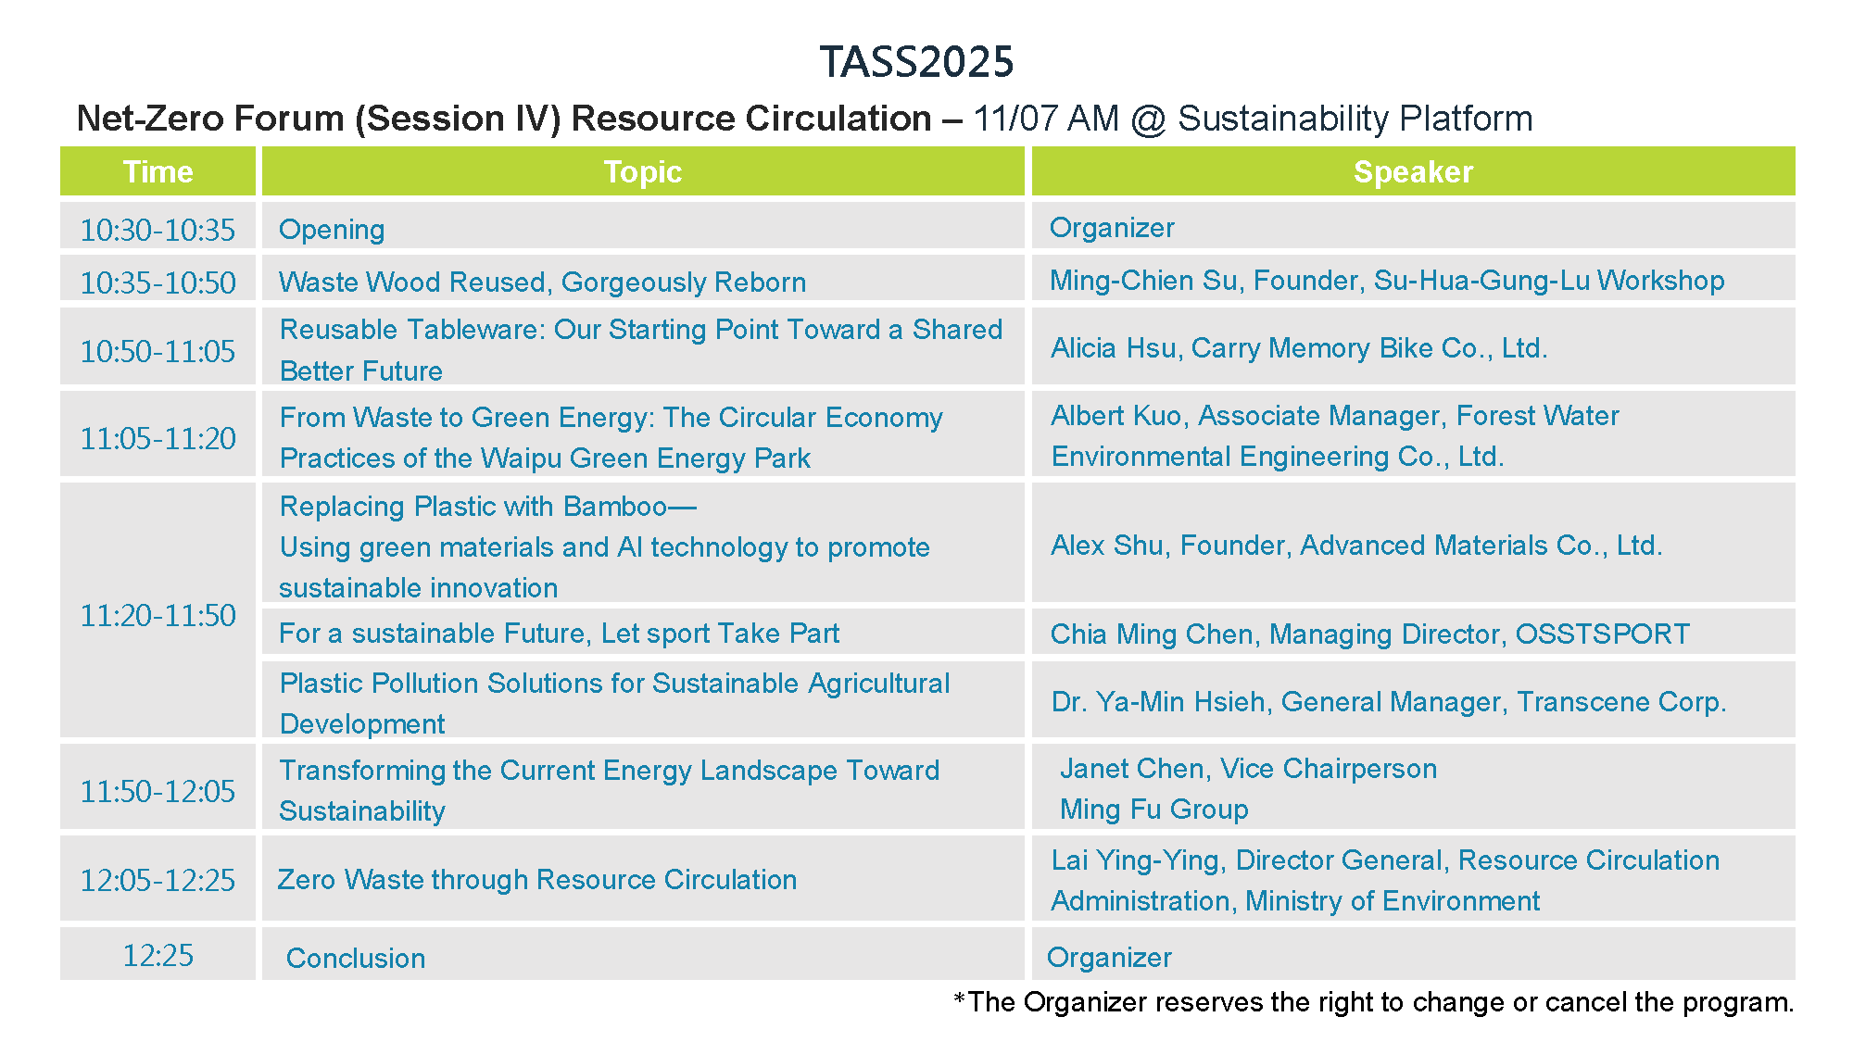Image resolution: width=1853 pixels, height=1042 pixels.
Task: Click the Time column header
Action: point(158,172)
